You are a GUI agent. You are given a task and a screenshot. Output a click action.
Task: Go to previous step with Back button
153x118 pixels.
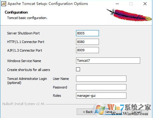(x=88, y=112)
